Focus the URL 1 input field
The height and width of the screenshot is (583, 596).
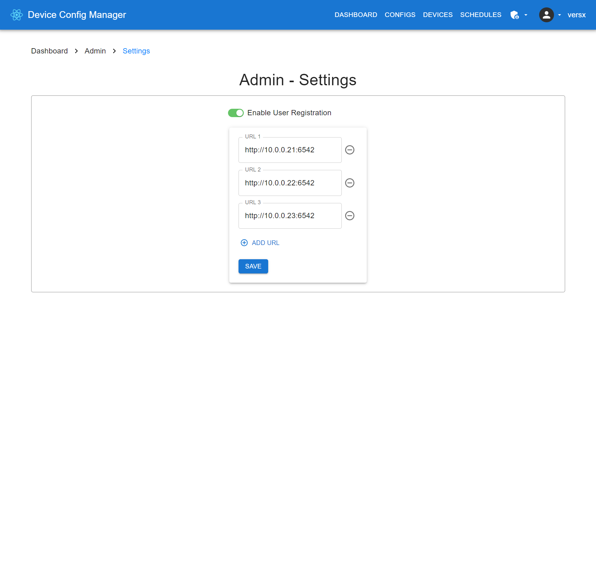point(290,150)
